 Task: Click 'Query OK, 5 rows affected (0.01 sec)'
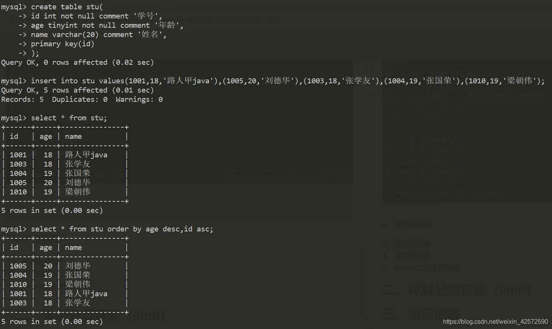point(77,90)
